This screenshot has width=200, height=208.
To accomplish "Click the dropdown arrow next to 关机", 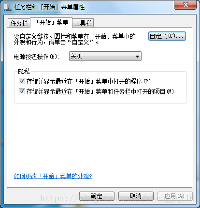I will [137, 57].
